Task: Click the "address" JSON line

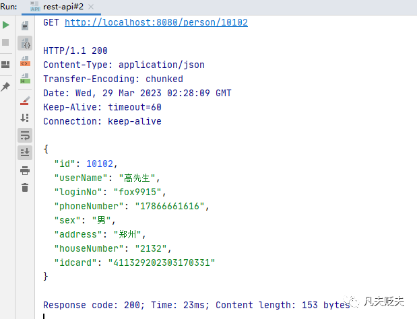Action: 100,234
